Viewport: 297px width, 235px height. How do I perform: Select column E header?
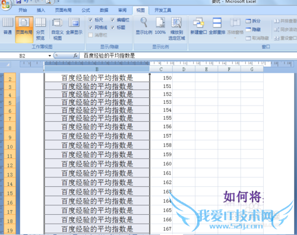pos(206,69)
